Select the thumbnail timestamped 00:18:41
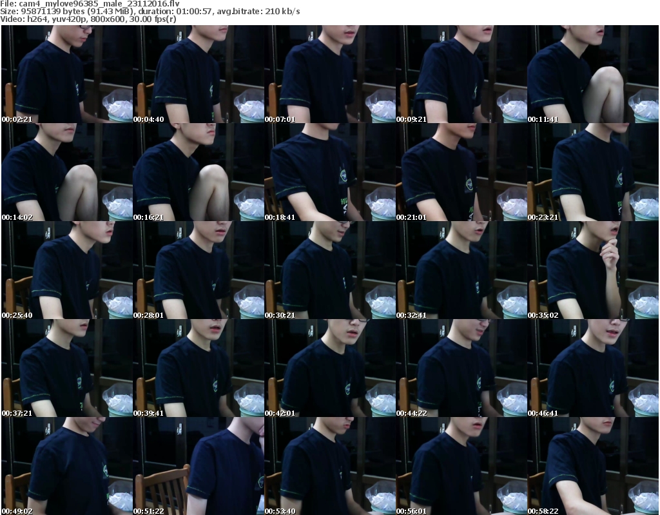 pos(330,172)
